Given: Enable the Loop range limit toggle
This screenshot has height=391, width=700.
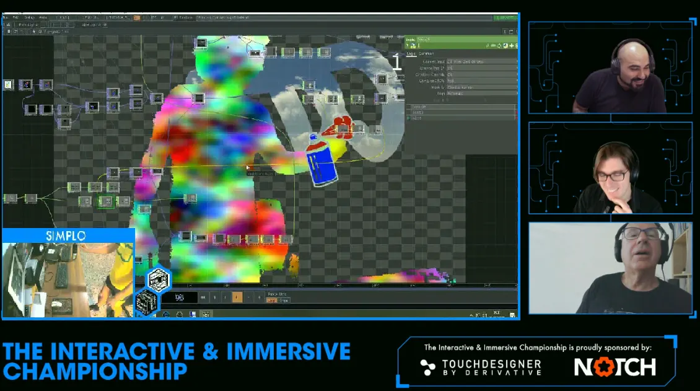Looking at the screenshot, I should [271, 301].
